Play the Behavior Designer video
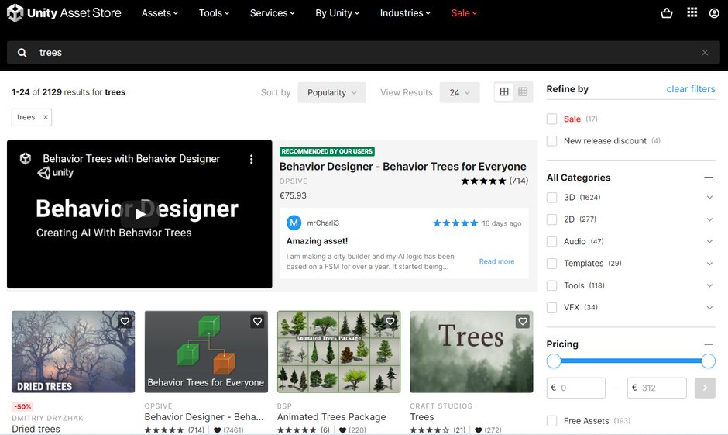 point(139,214)
